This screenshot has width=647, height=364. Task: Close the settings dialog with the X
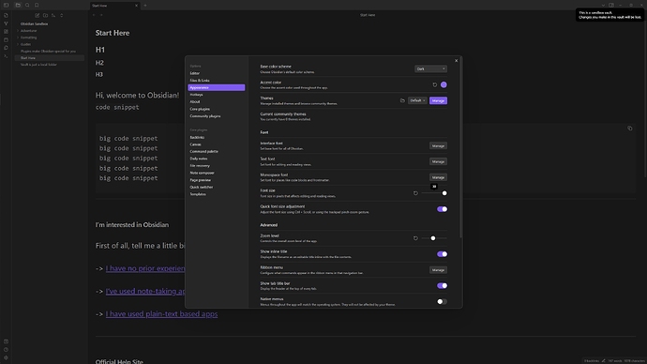[x=456, y=61]
